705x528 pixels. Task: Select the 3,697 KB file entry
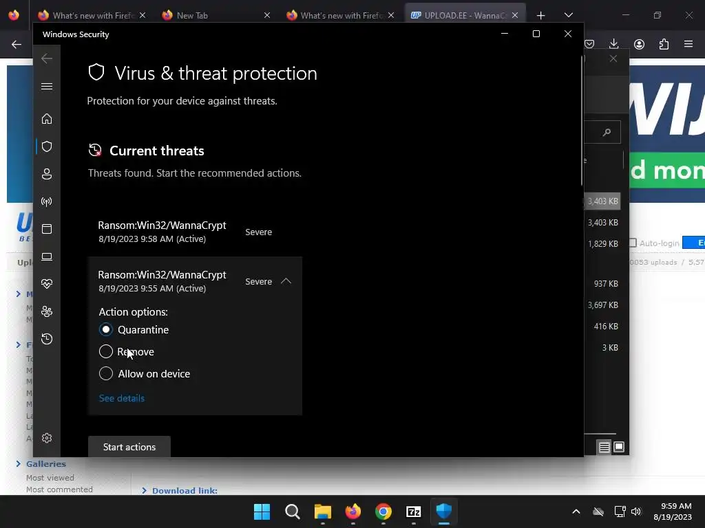pyautogui.click(x=602, y=305)
